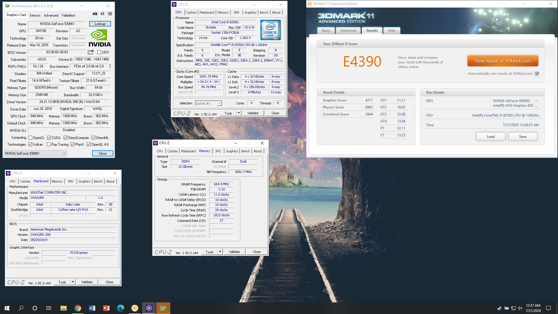The height and width of the screenshot is (314, 558).
Task: Click Tools button in the CPU tab window
Action: 228,113
